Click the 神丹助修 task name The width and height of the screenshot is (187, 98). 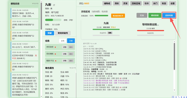pyautogui.click(x=50, y=47)
